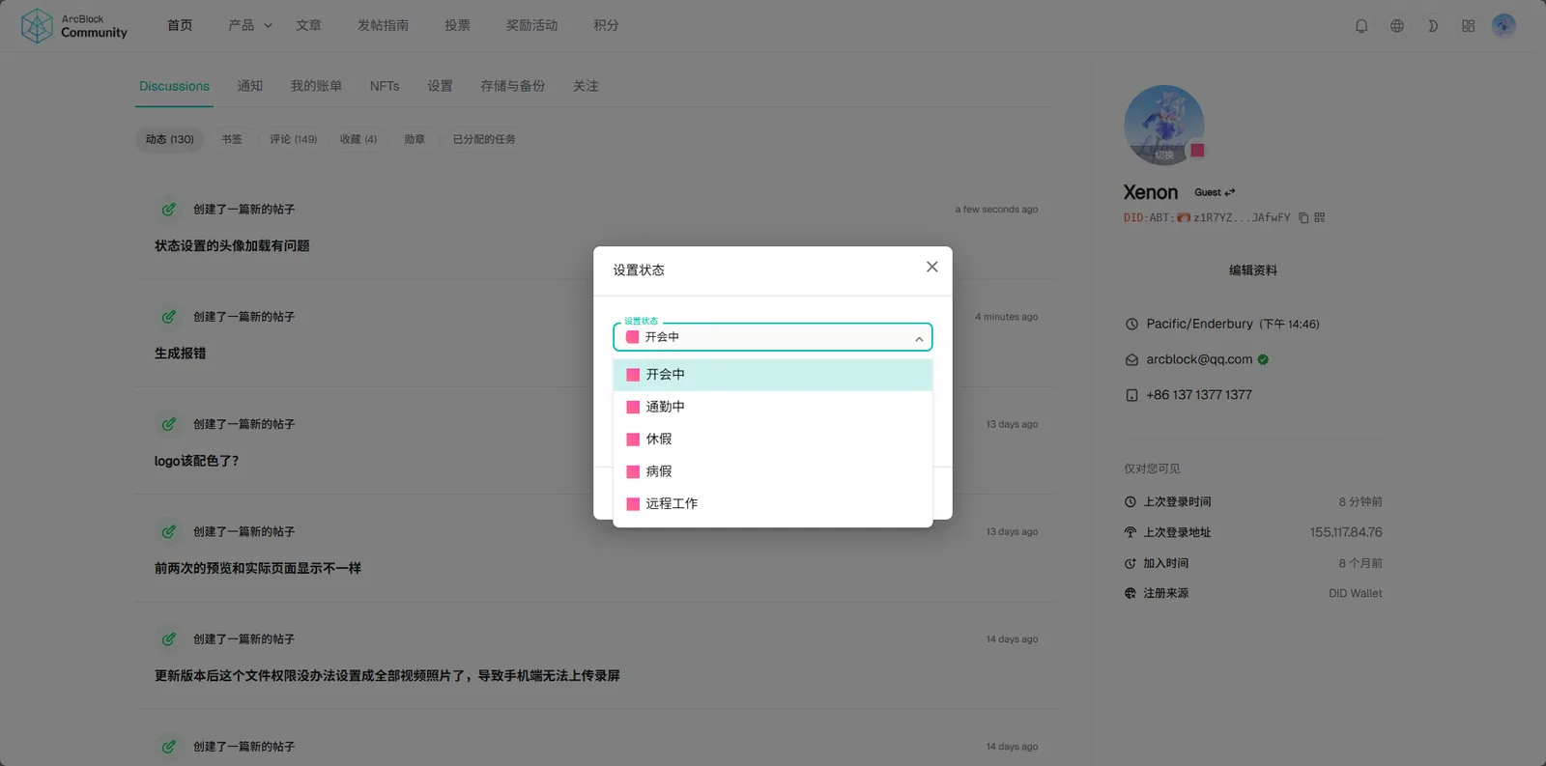Viewport: 1546px width, 766px height.
Task: Click the phone number icon
Action: coord(1131,395)
